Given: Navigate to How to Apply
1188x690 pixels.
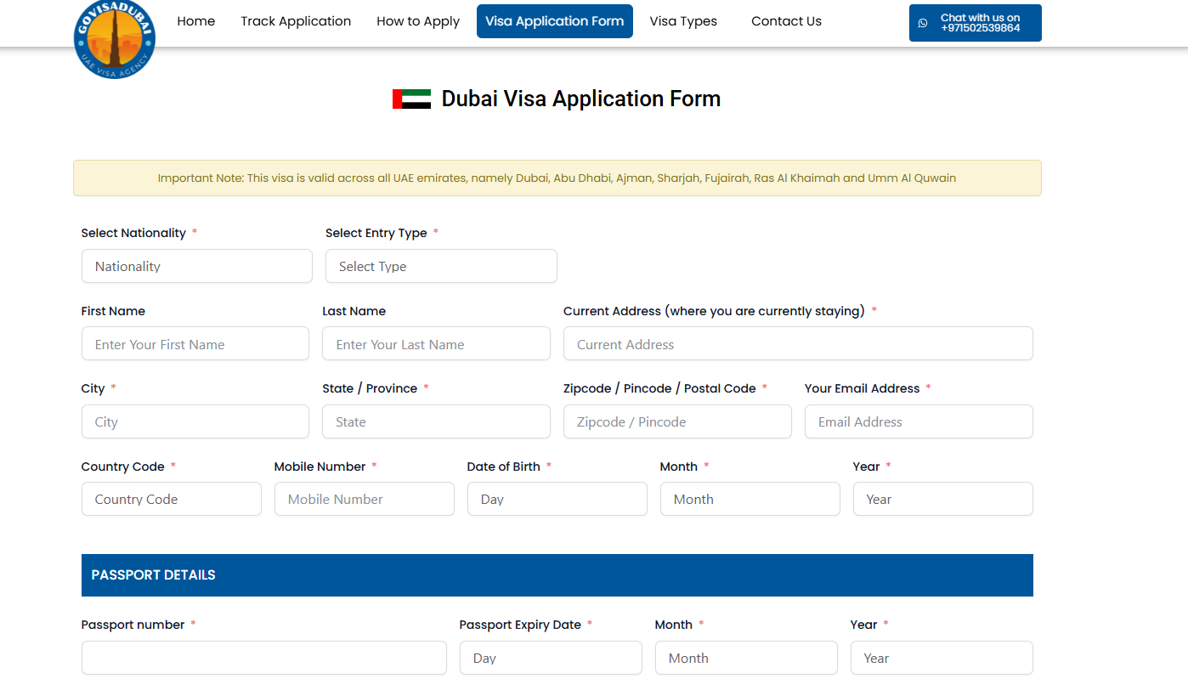Looking at the screenshot, I should tap(418, 21).
